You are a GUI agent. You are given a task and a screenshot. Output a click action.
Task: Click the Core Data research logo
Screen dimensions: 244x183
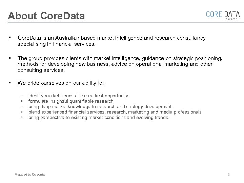click(223, 15)
